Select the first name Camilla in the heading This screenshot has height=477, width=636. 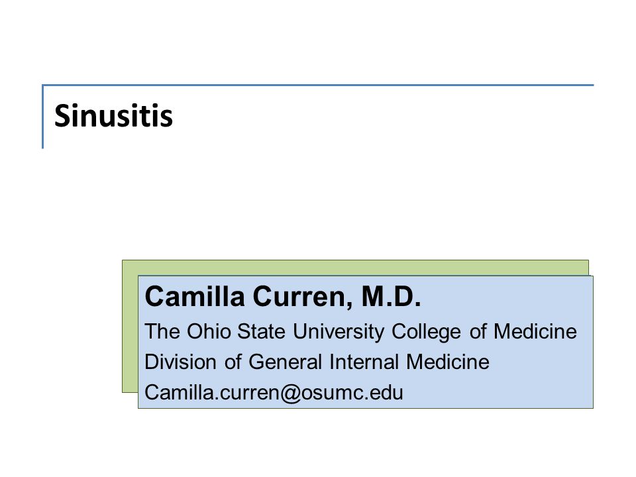point(195,297)
